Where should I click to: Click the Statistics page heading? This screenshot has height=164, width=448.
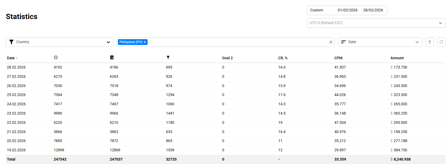pos(21,16)
